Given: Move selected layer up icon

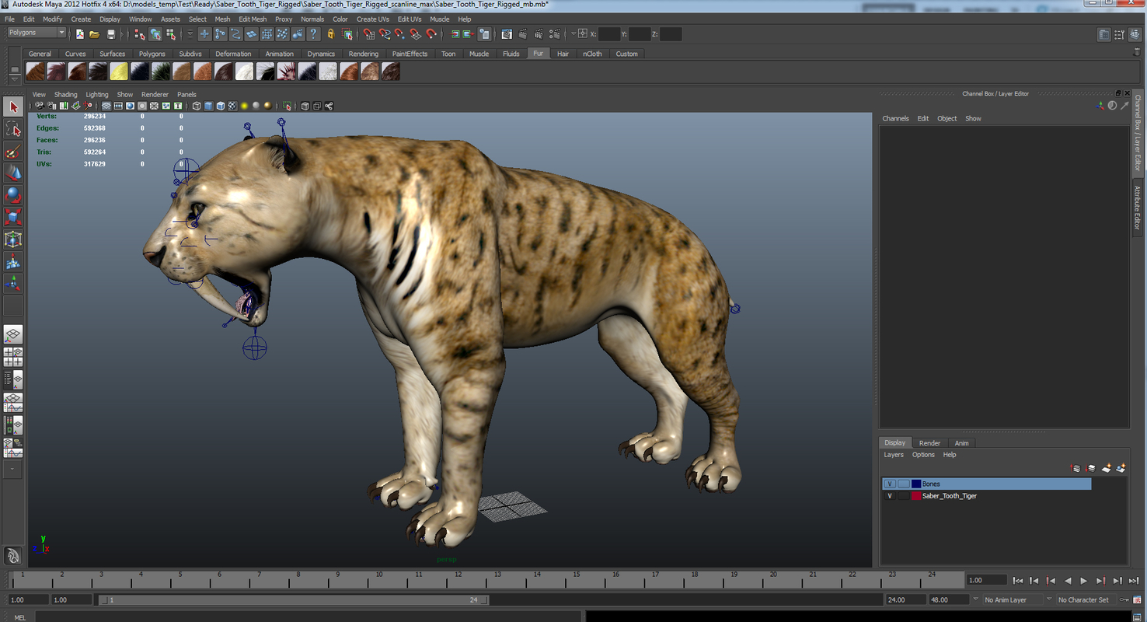Looking at the screenshot, I should pyautogui.click(x=1076, y=468).
